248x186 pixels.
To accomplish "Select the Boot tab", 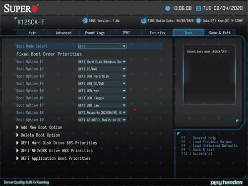I will [x=188, y=33].
